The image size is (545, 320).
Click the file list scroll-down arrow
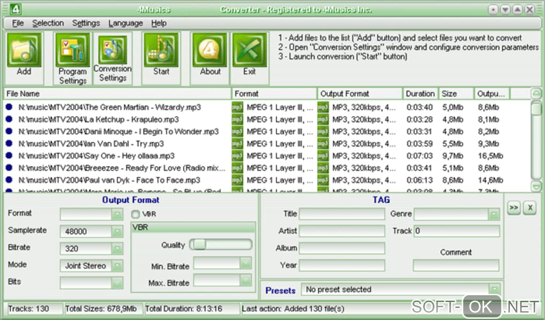click(536, 187)
